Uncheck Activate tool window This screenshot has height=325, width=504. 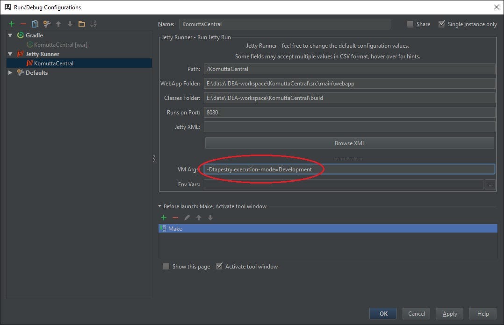point(219,266)
